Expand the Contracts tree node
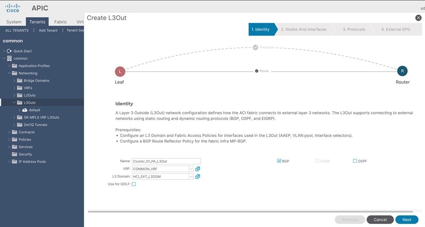 9,132
